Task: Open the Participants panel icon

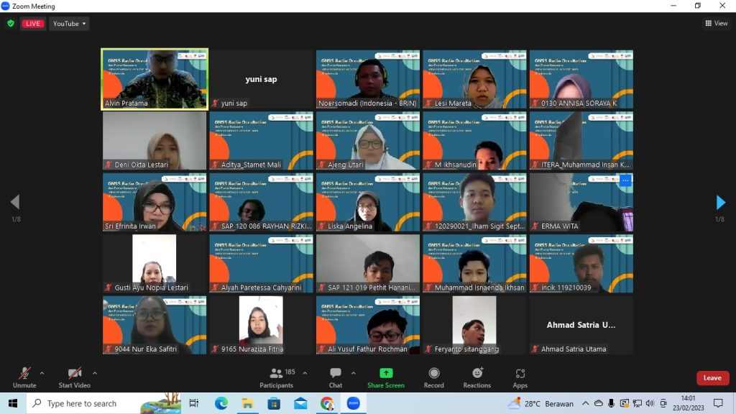Action: pyautogui.click(x=276, y=374)
